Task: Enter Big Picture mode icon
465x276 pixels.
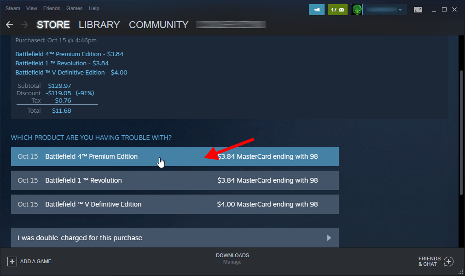Action: 418,10
